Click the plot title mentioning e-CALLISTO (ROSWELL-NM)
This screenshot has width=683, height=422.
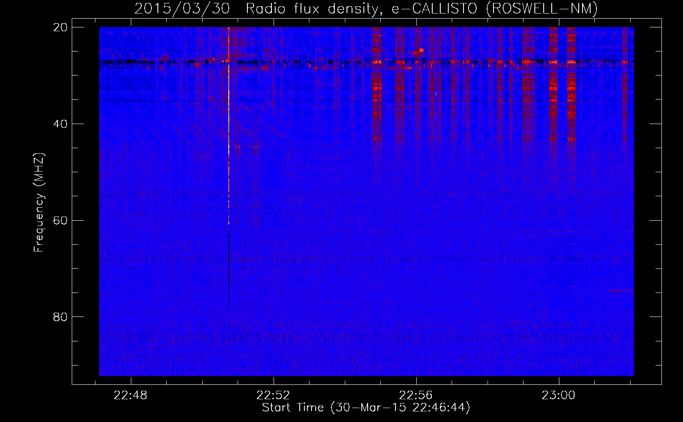click(x=366, y=8)
